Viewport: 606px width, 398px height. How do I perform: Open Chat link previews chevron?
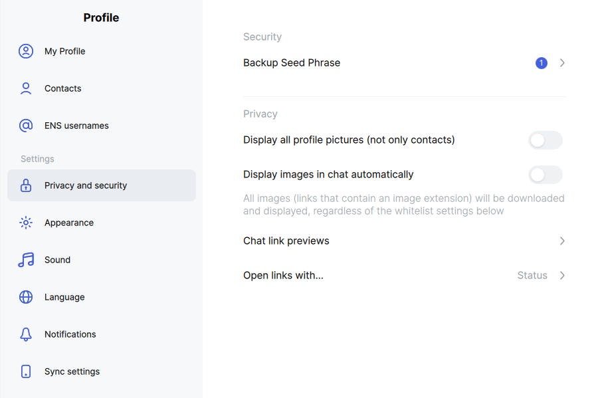pyautogui.click(x=562, y=241)
